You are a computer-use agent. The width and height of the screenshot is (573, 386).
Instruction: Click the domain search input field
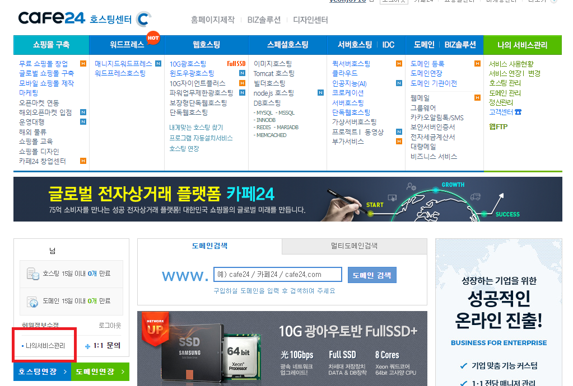pos(278,274)
